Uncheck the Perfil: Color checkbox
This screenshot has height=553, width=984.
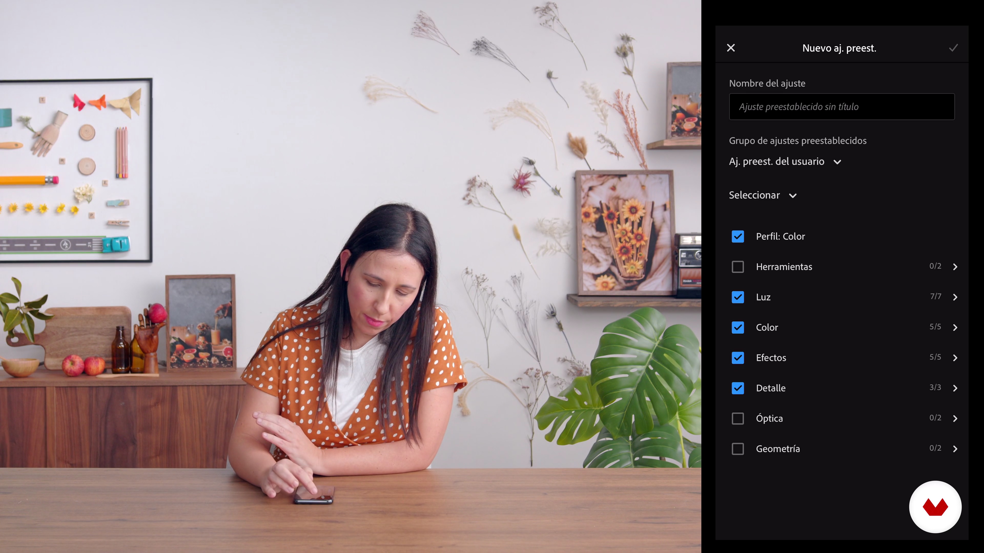pos(738,237)
